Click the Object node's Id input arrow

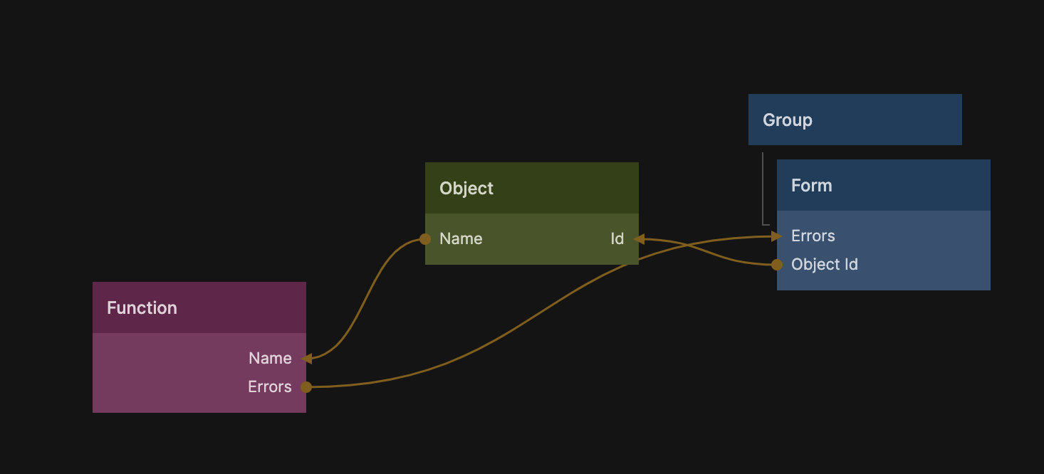(x=639, y=239)
